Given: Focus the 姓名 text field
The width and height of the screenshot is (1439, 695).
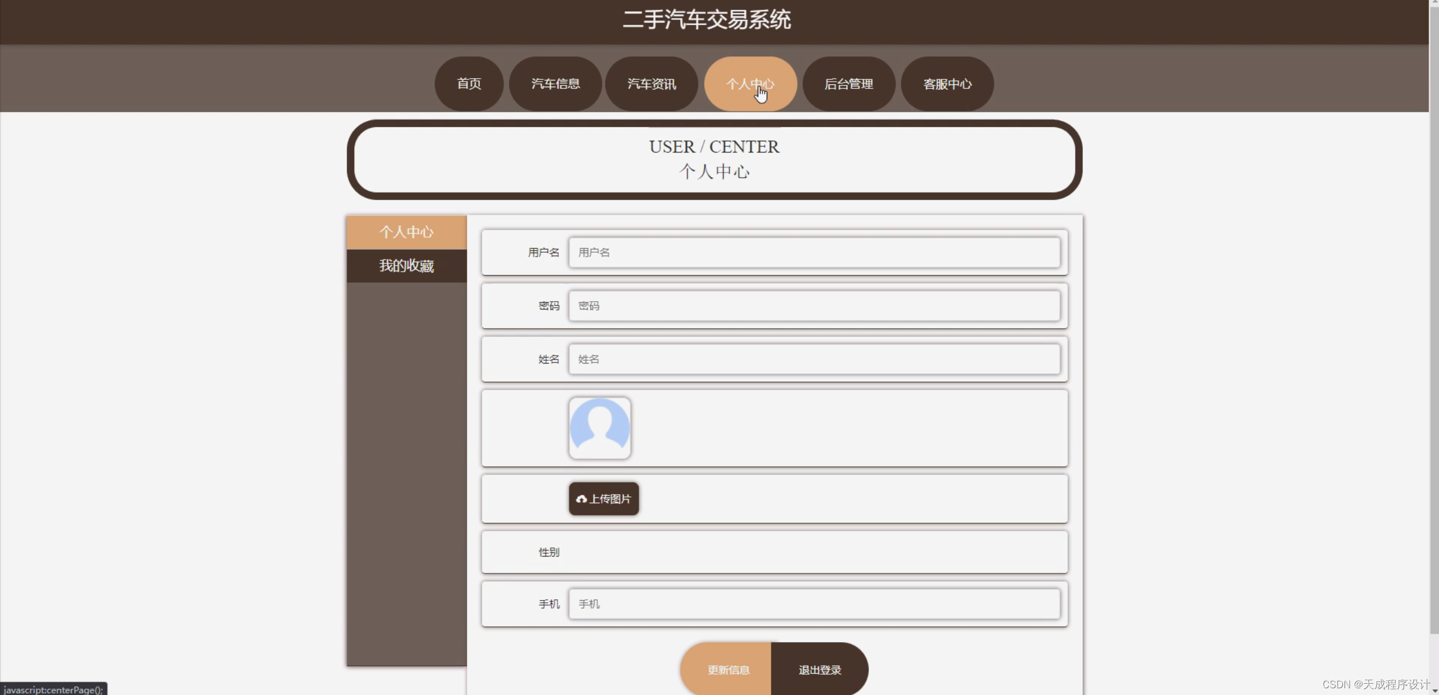Looking at the screenshot, I should [x=814, y=359].
